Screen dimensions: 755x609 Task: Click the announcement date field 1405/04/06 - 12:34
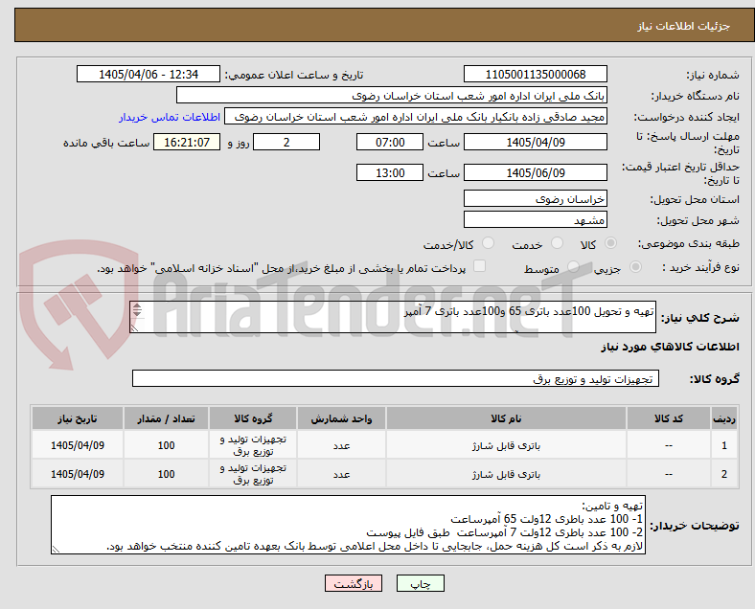click(149, 74)
